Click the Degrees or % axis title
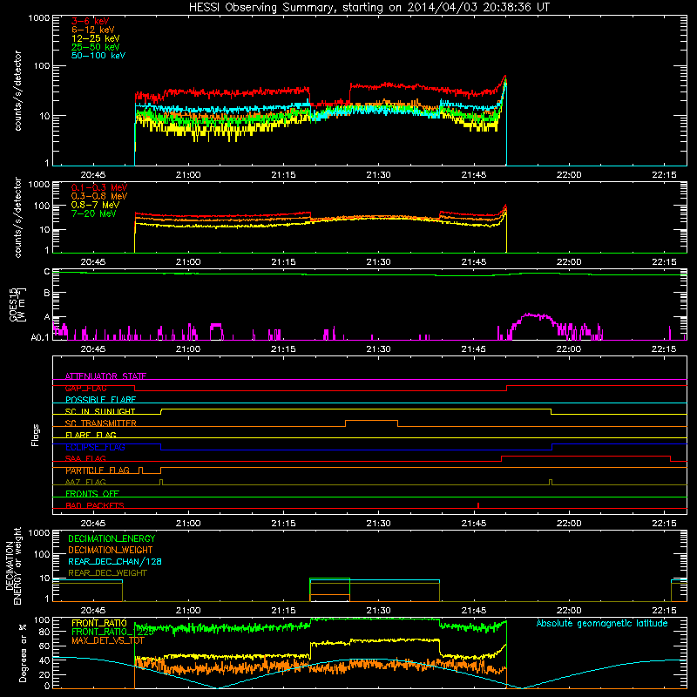The image size is (697, 697). pyautogui.click(x=24, y=653)
